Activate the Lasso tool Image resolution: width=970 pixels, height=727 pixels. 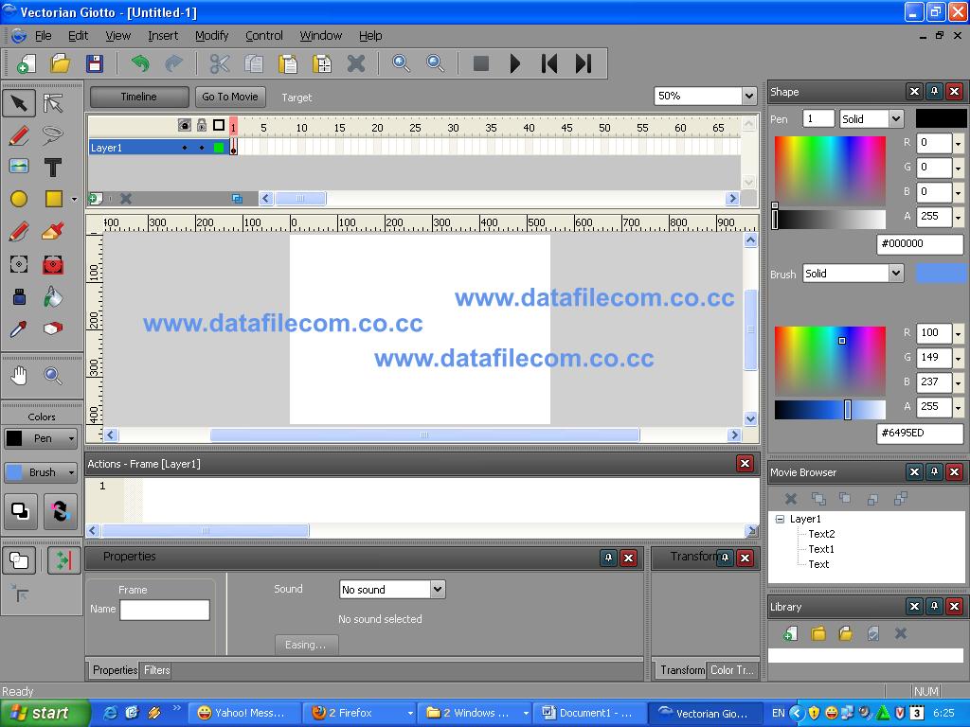(52, 135)
